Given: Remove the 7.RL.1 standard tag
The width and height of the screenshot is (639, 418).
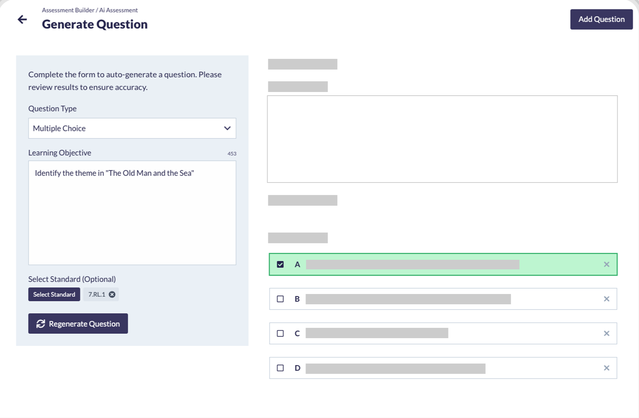Looking at the screenshot, I should (112, 294).
